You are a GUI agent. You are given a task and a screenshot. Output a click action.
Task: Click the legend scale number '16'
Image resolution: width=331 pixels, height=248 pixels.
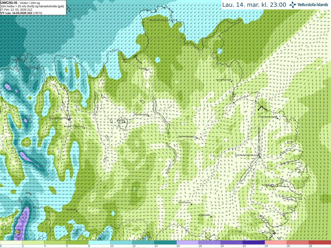coord(178,246)
